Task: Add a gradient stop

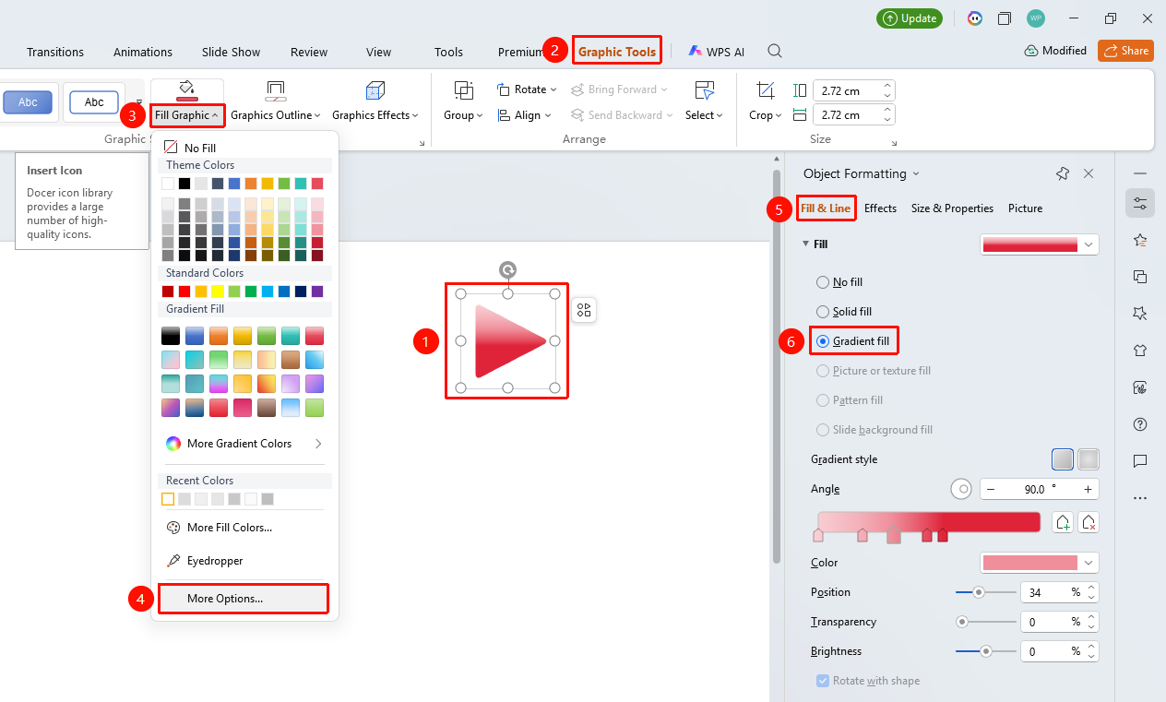Action: [x=1063, y=522]
